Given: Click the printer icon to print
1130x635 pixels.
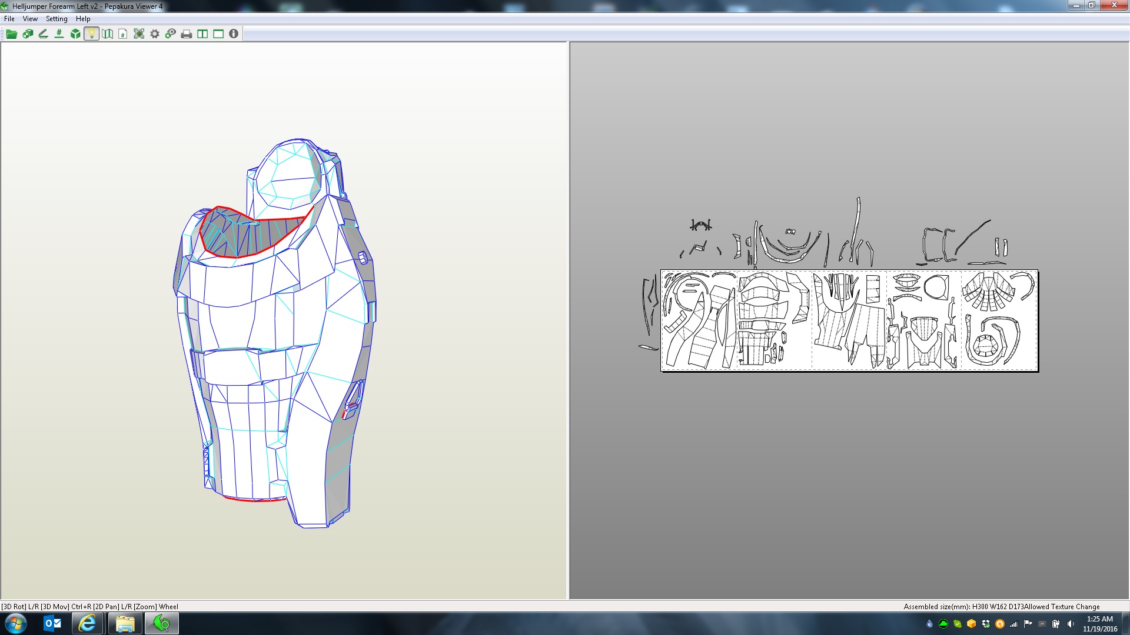Looking at the screenshot, I should pyautogui.click(x=187, y=34).
